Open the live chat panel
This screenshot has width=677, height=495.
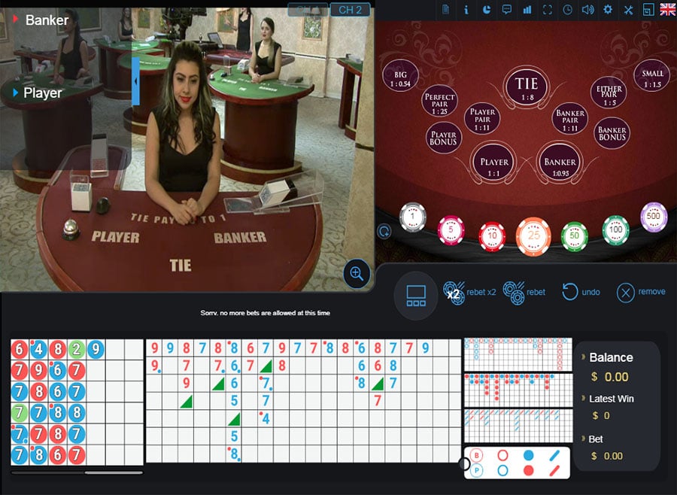click(x=506, y=10)
